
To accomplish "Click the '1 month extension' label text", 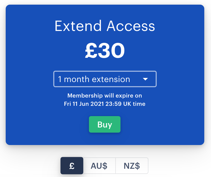I will point(94,79).
